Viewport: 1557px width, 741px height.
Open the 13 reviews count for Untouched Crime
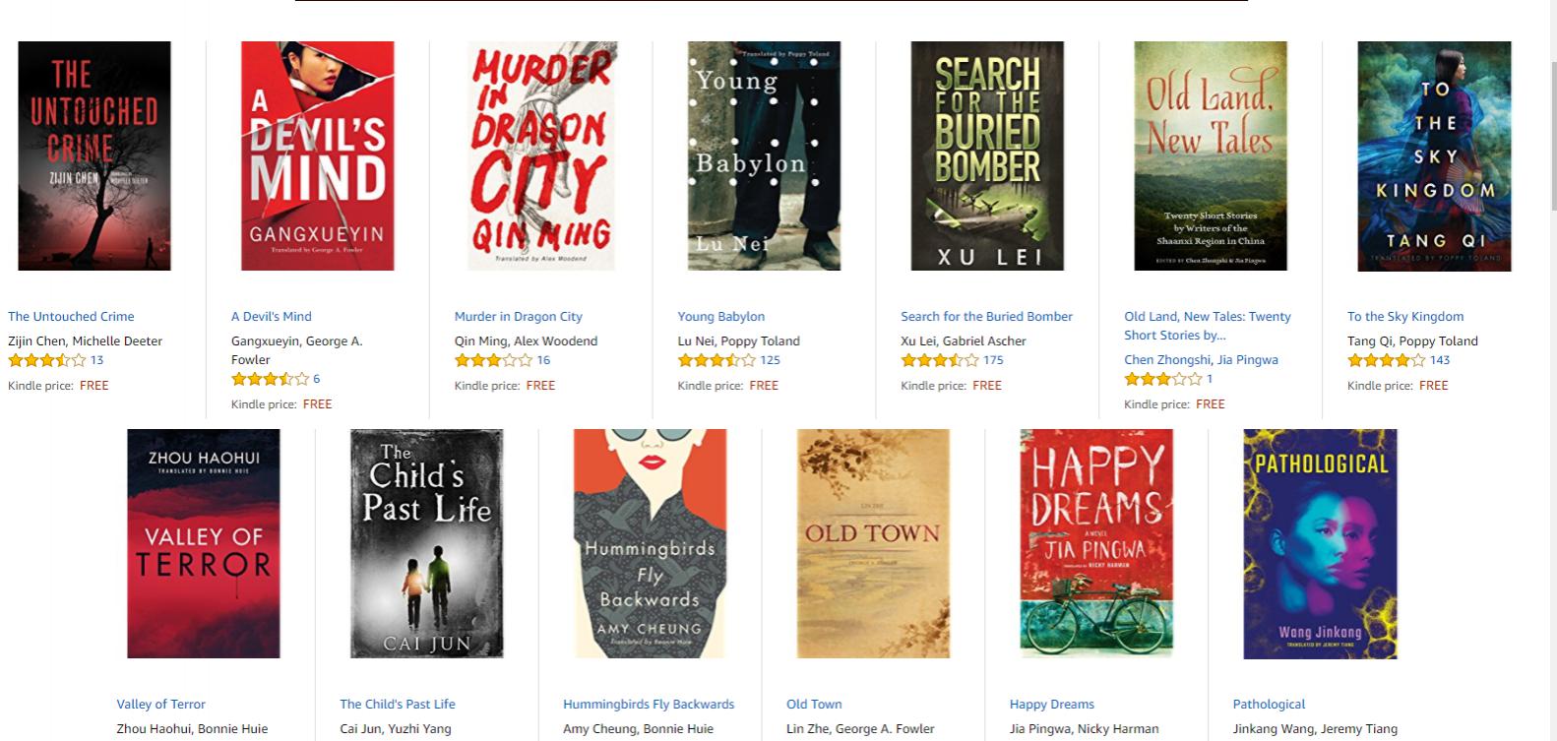click(x=96, y=360)
